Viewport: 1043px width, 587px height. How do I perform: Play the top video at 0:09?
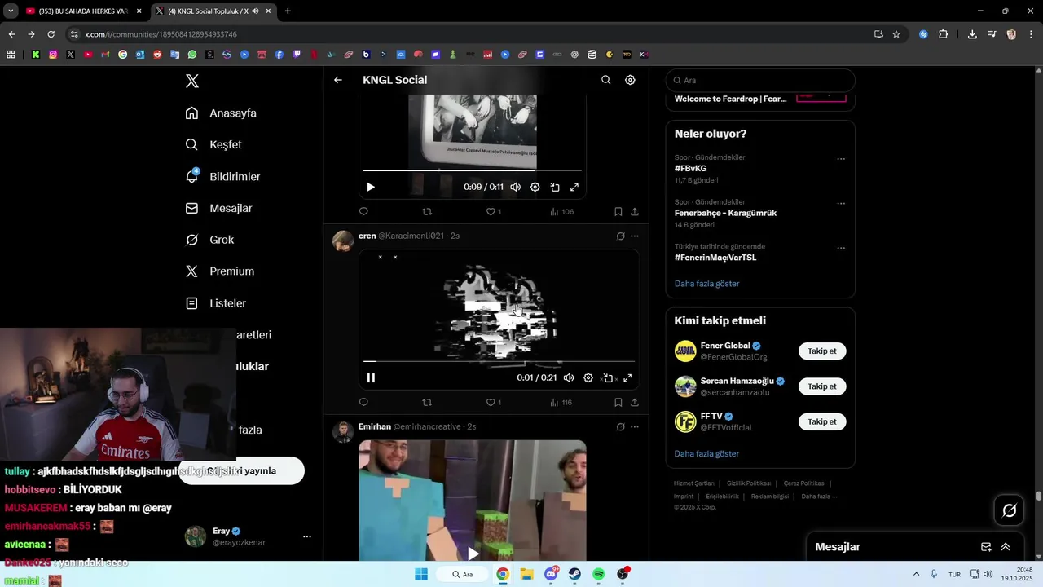click(371, 187)
